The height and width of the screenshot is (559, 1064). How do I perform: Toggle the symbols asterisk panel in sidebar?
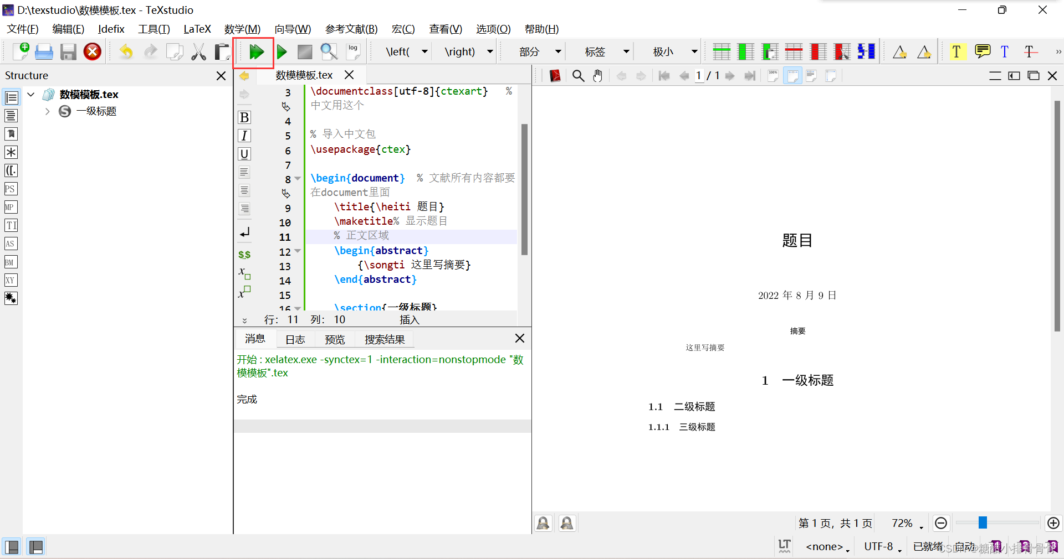(11, 152)
